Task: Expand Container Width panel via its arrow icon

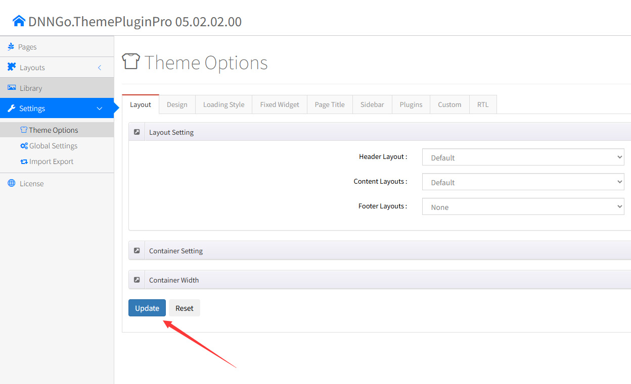Action: (137, 280)
